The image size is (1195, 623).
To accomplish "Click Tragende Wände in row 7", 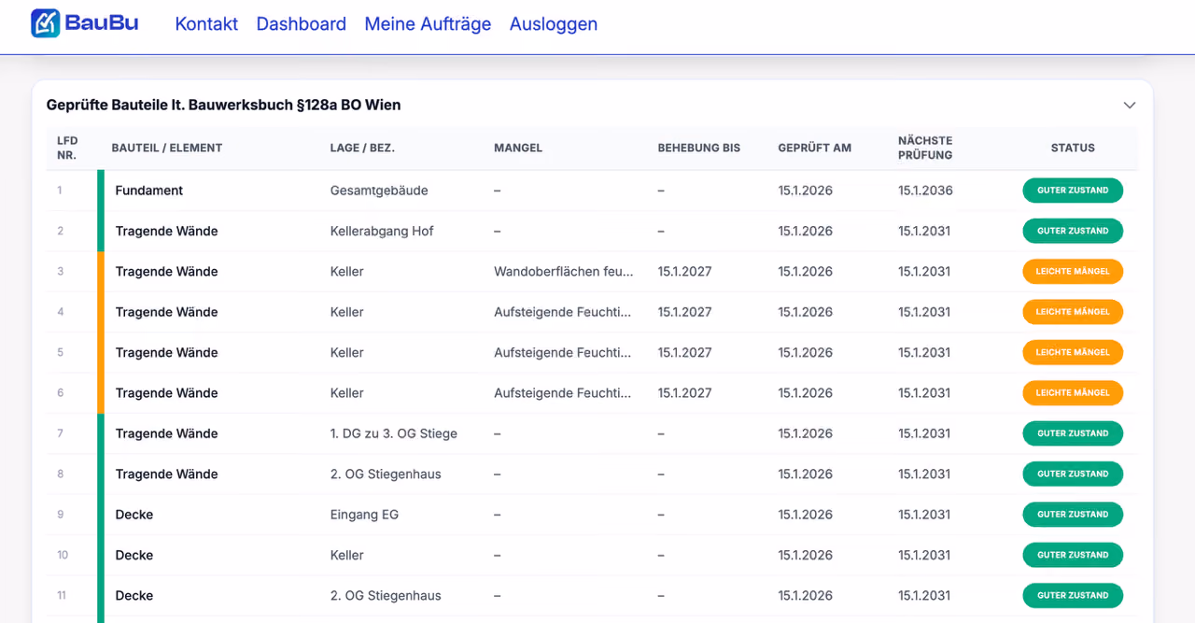I will (166, 433).
